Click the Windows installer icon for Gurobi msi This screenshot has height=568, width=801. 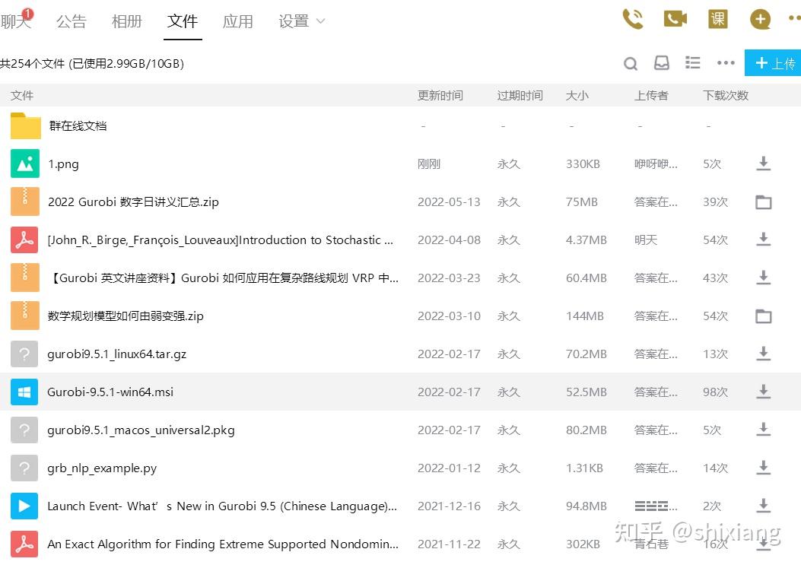tap(24, 392)
